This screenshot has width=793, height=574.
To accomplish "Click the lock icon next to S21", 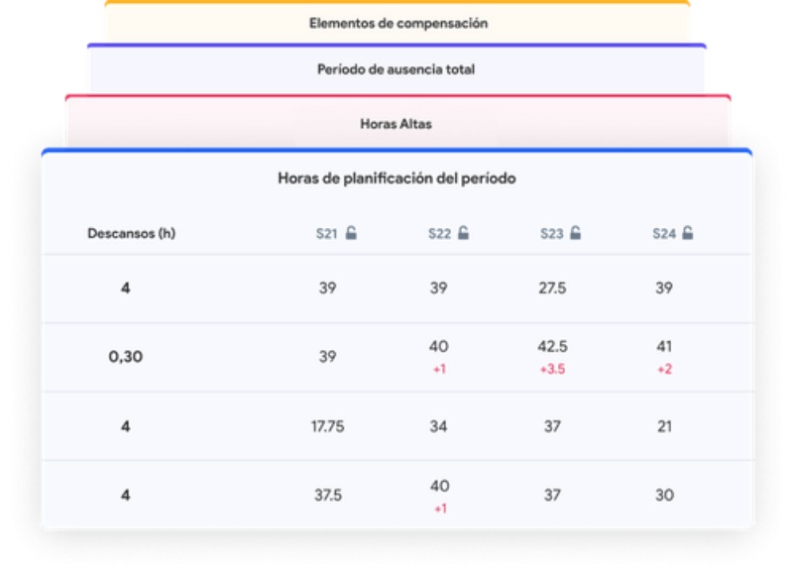I will pyautogui.click(x=351, y=234).
